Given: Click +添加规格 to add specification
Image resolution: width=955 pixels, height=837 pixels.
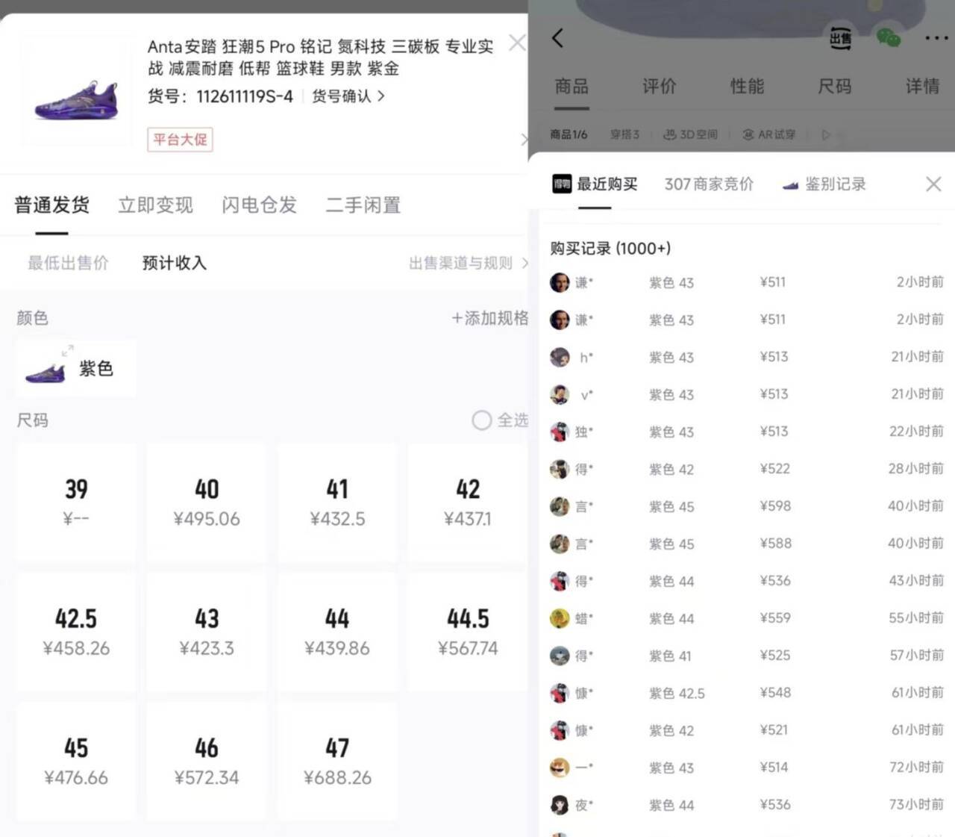Looking at the screenshot, I should (x=489, y=318).
